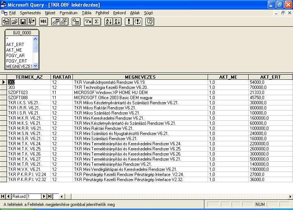
Task: Click the BJ0_0000 field list up arrow
Action: point(35,39)
